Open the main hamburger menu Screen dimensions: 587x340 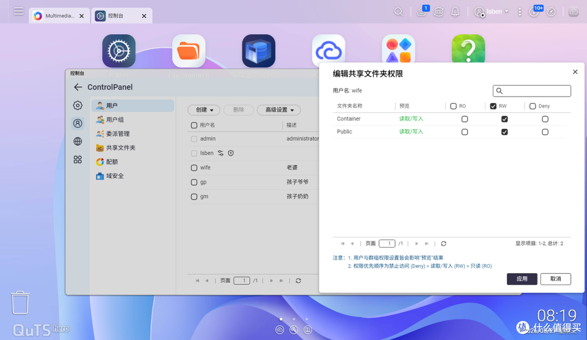click(18, 11)
